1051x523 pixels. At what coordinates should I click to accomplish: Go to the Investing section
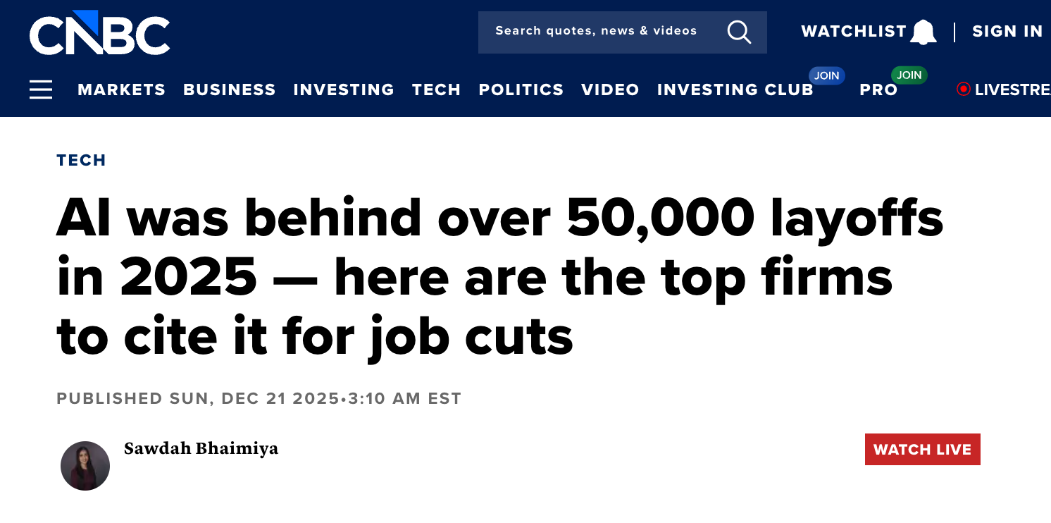pyautogui.click(x=344, y=90)
